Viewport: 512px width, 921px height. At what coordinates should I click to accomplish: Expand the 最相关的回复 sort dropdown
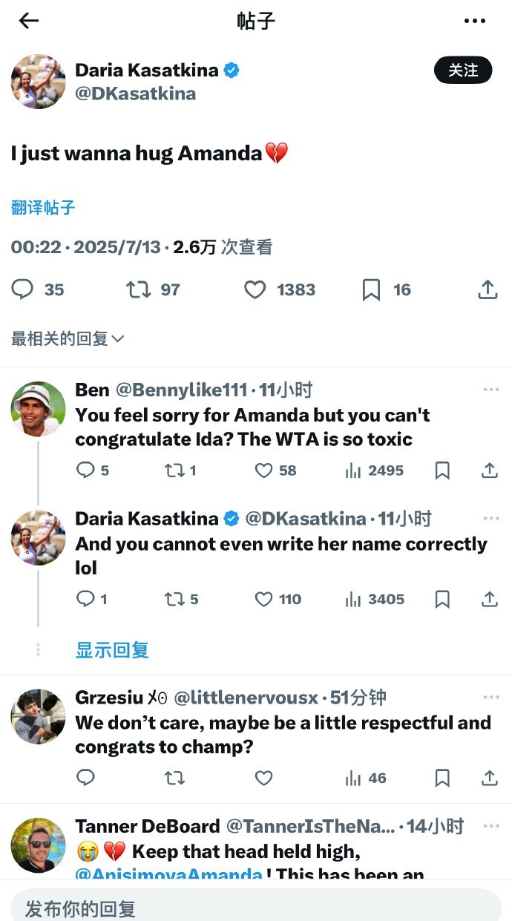point(68,339)
